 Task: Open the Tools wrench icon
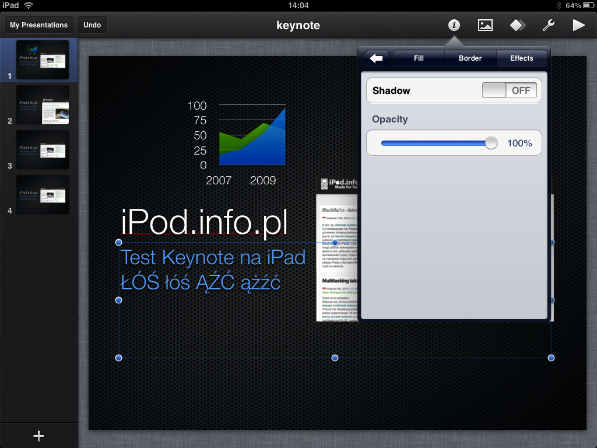(x=548, y=25)
